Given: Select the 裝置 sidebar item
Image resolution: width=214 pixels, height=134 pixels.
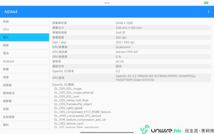Looking at the screenshot, I should pyautogui.click(x=25, y=69).
